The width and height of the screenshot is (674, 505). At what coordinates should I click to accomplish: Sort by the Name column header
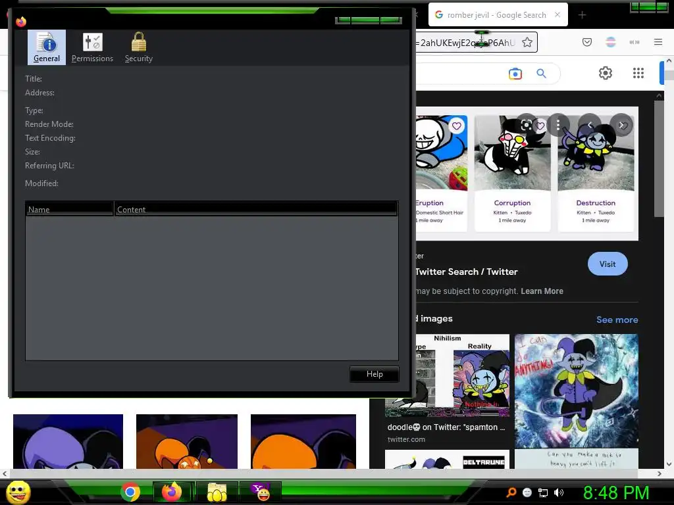pos(69,209)
